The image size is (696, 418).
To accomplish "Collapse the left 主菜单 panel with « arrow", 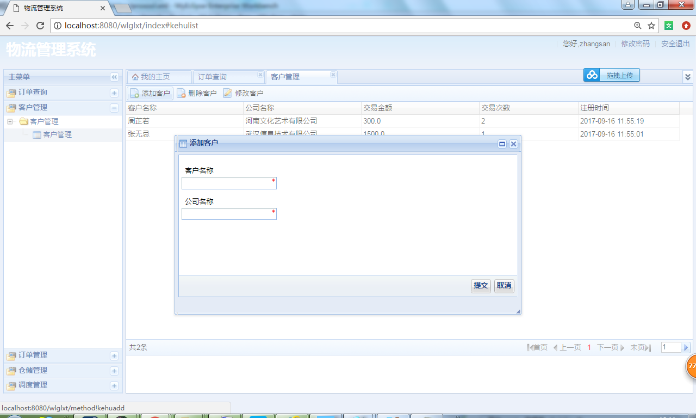I will tap(114, 76).
